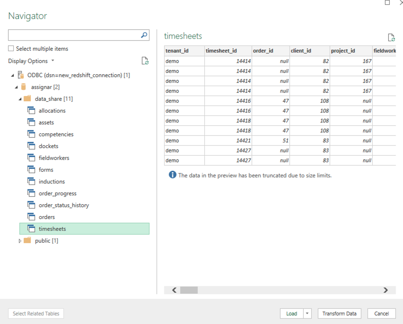403x324 pixels.
Task: Click the ODBC connection icon
Action: 20,75
